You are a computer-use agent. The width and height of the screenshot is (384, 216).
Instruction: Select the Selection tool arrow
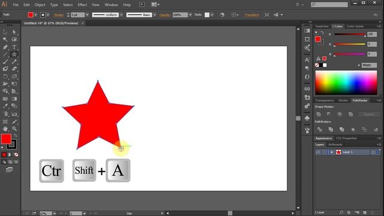[x=5, y=32]
